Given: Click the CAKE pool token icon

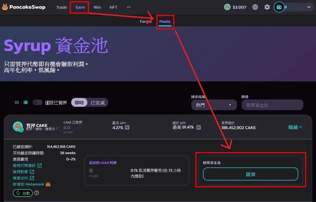Looking at the screenshot, I should click(x=18, y=127).
